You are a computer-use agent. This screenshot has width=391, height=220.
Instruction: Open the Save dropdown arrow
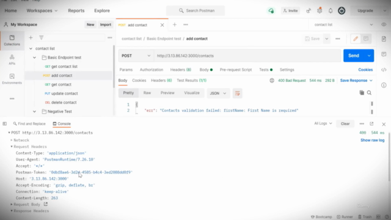[326, 38]
